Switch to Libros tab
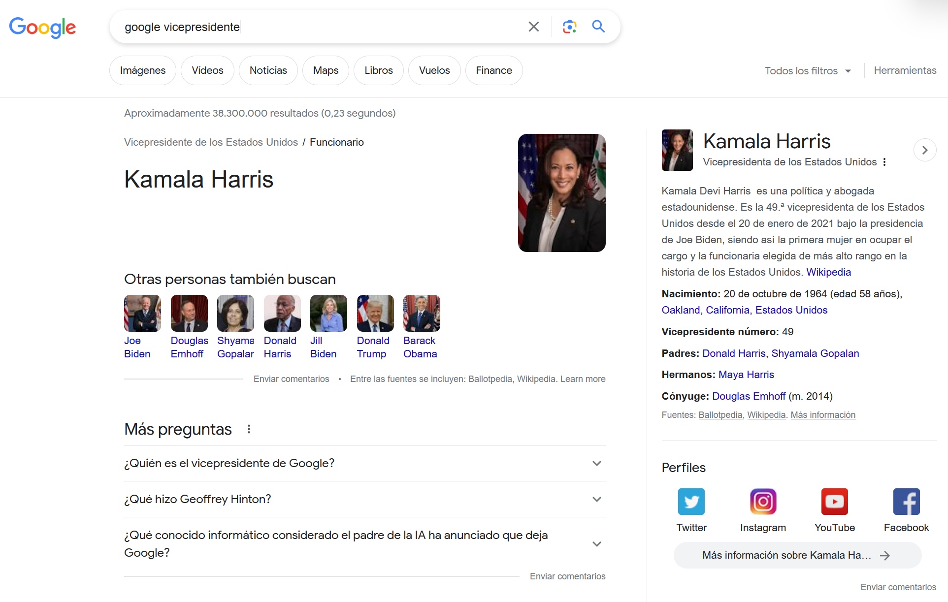The image size is (948, 602). [379, 70]
